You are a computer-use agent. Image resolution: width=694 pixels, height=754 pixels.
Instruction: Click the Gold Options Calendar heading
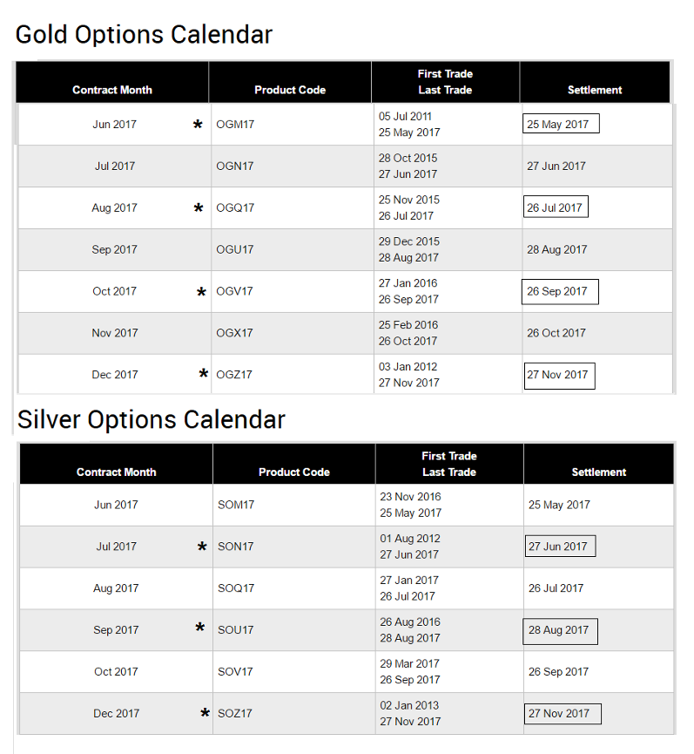pyautogui.click(x=144, y=35)
